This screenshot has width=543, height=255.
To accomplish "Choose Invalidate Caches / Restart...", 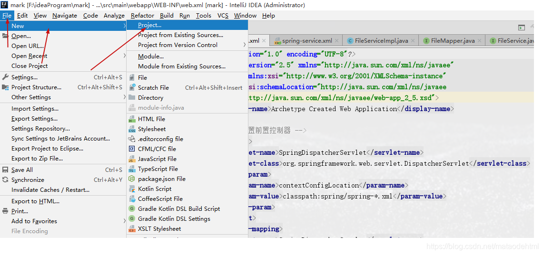I will pos(63,190).
